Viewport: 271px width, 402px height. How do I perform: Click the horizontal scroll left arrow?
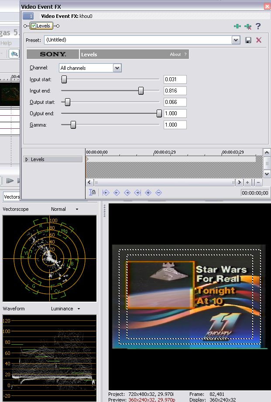(89, 182)
